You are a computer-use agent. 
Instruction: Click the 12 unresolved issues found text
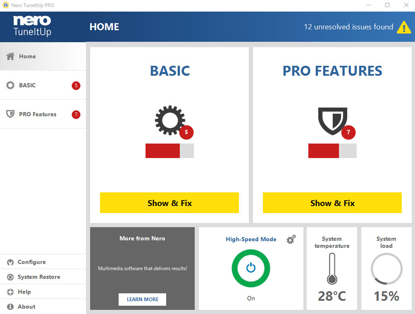pyautogui.click(x=348, y=27)
